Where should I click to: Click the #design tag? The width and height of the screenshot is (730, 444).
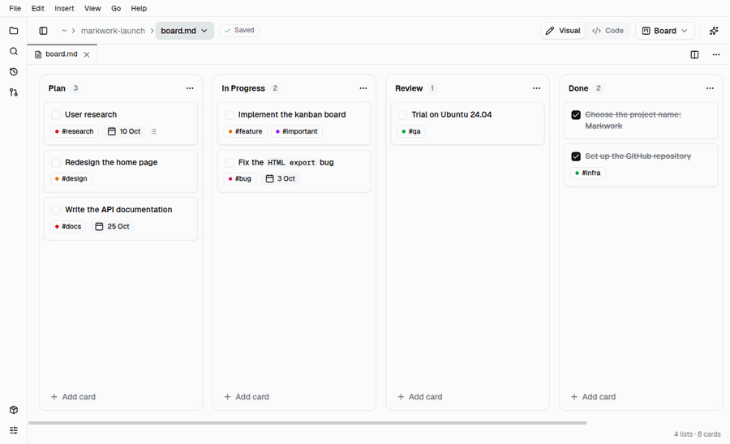71,178
